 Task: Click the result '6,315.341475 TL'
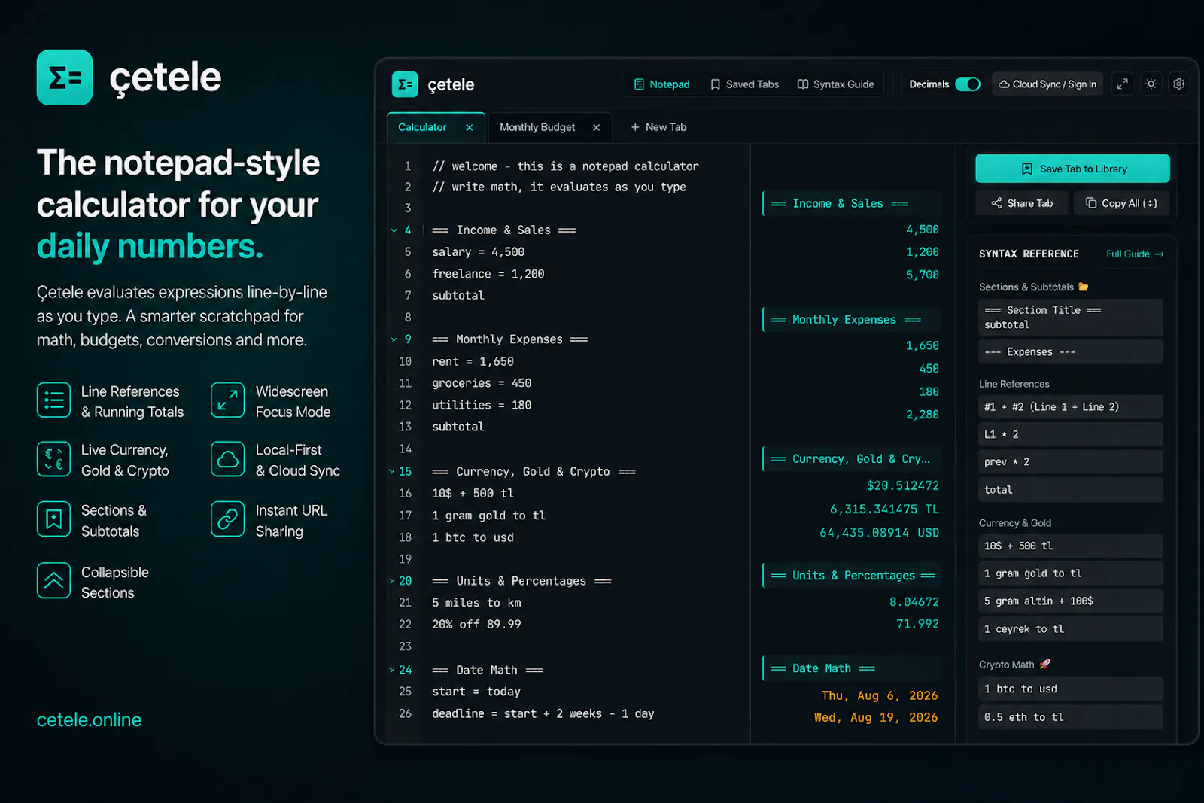884,509
